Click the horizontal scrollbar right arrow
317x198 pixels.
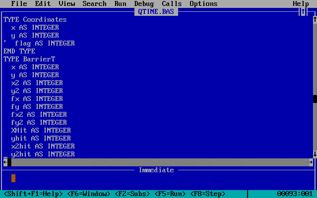[x=311, y=162]
